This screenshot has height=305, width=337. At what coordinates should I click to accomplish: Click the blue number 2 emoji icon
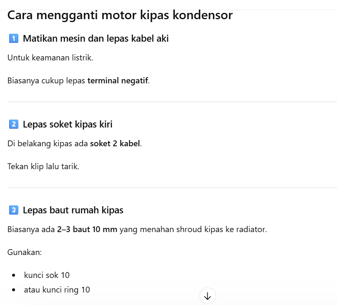click(13, 124)
